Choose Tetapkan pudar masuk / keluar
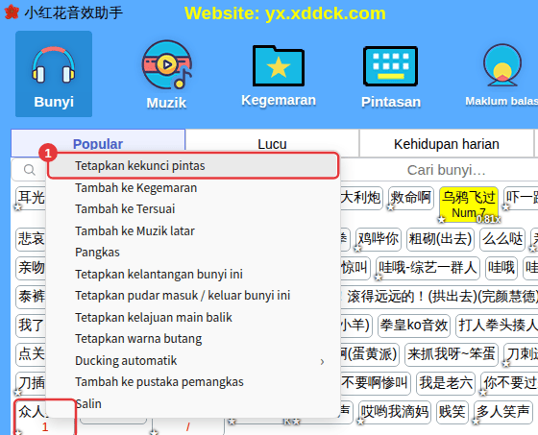The width and height of the screenshot is (538, 435). pos(183,296)
